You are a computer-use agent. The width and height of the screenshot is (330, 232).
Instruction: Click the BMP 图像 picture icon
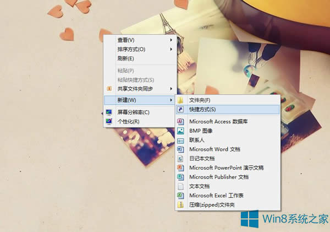[180, 131]
